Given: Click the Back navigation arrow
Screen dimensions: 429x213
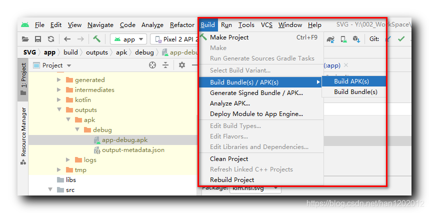Looking at the screenshot, I should click(67, 39).
